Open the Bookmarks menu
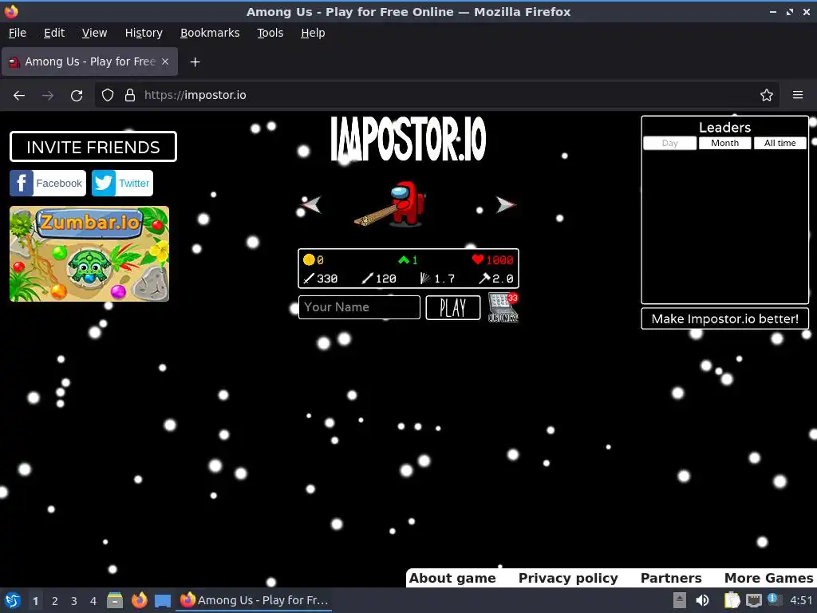 (210, 33)
